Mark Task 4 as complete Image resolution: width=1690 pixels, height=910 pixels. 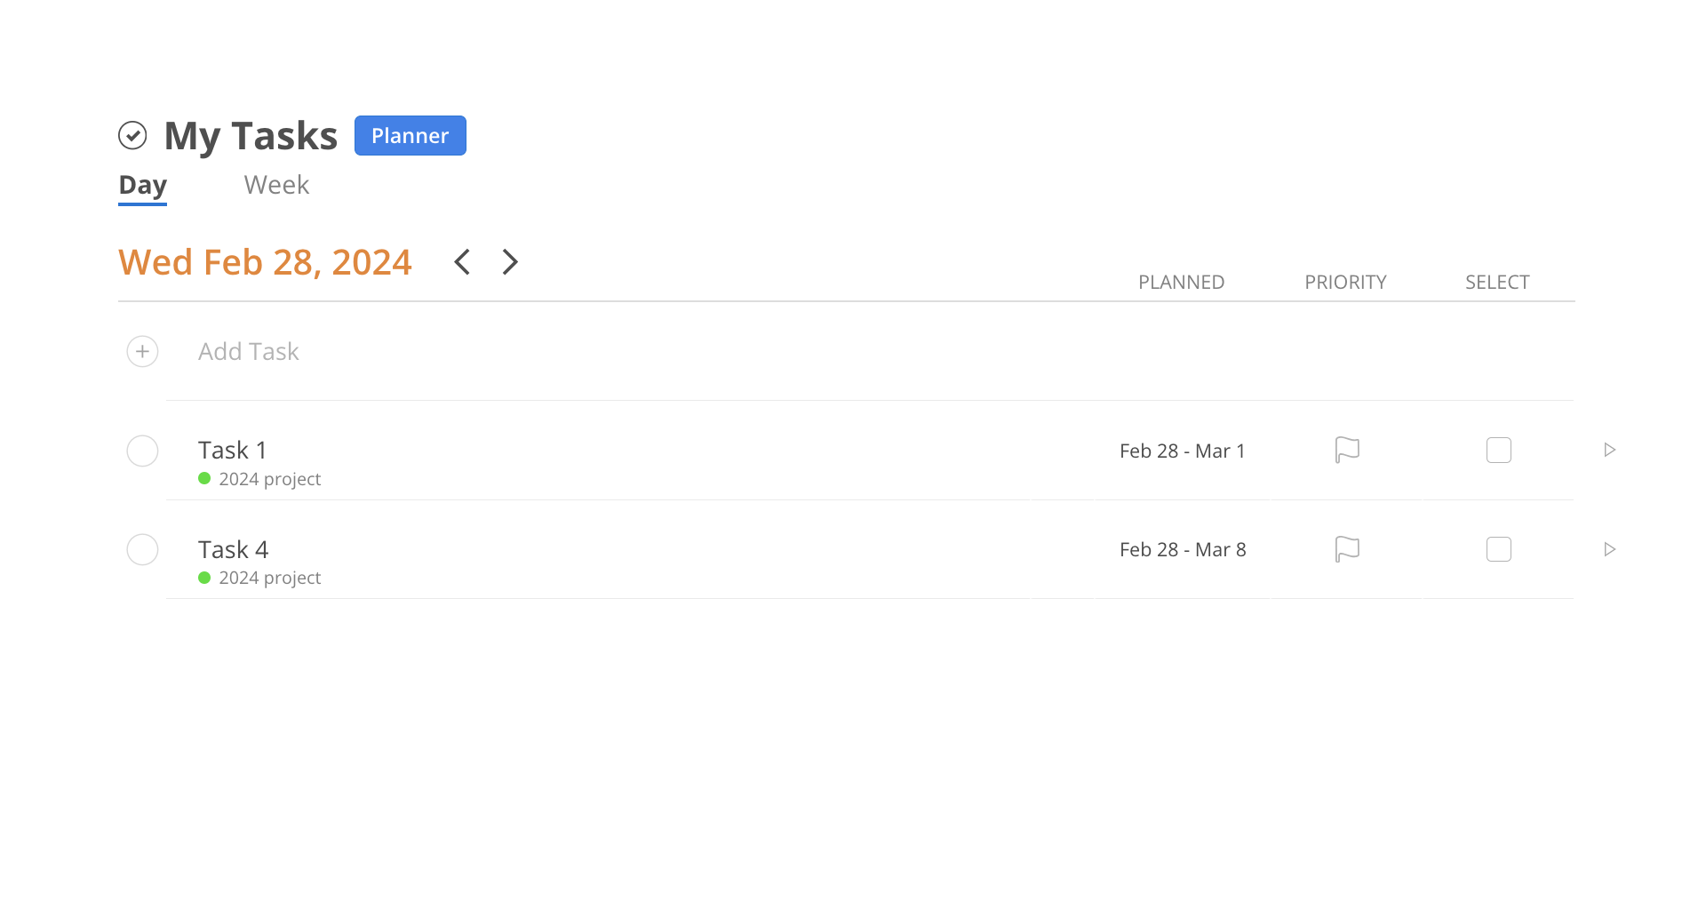coord(142,549)
